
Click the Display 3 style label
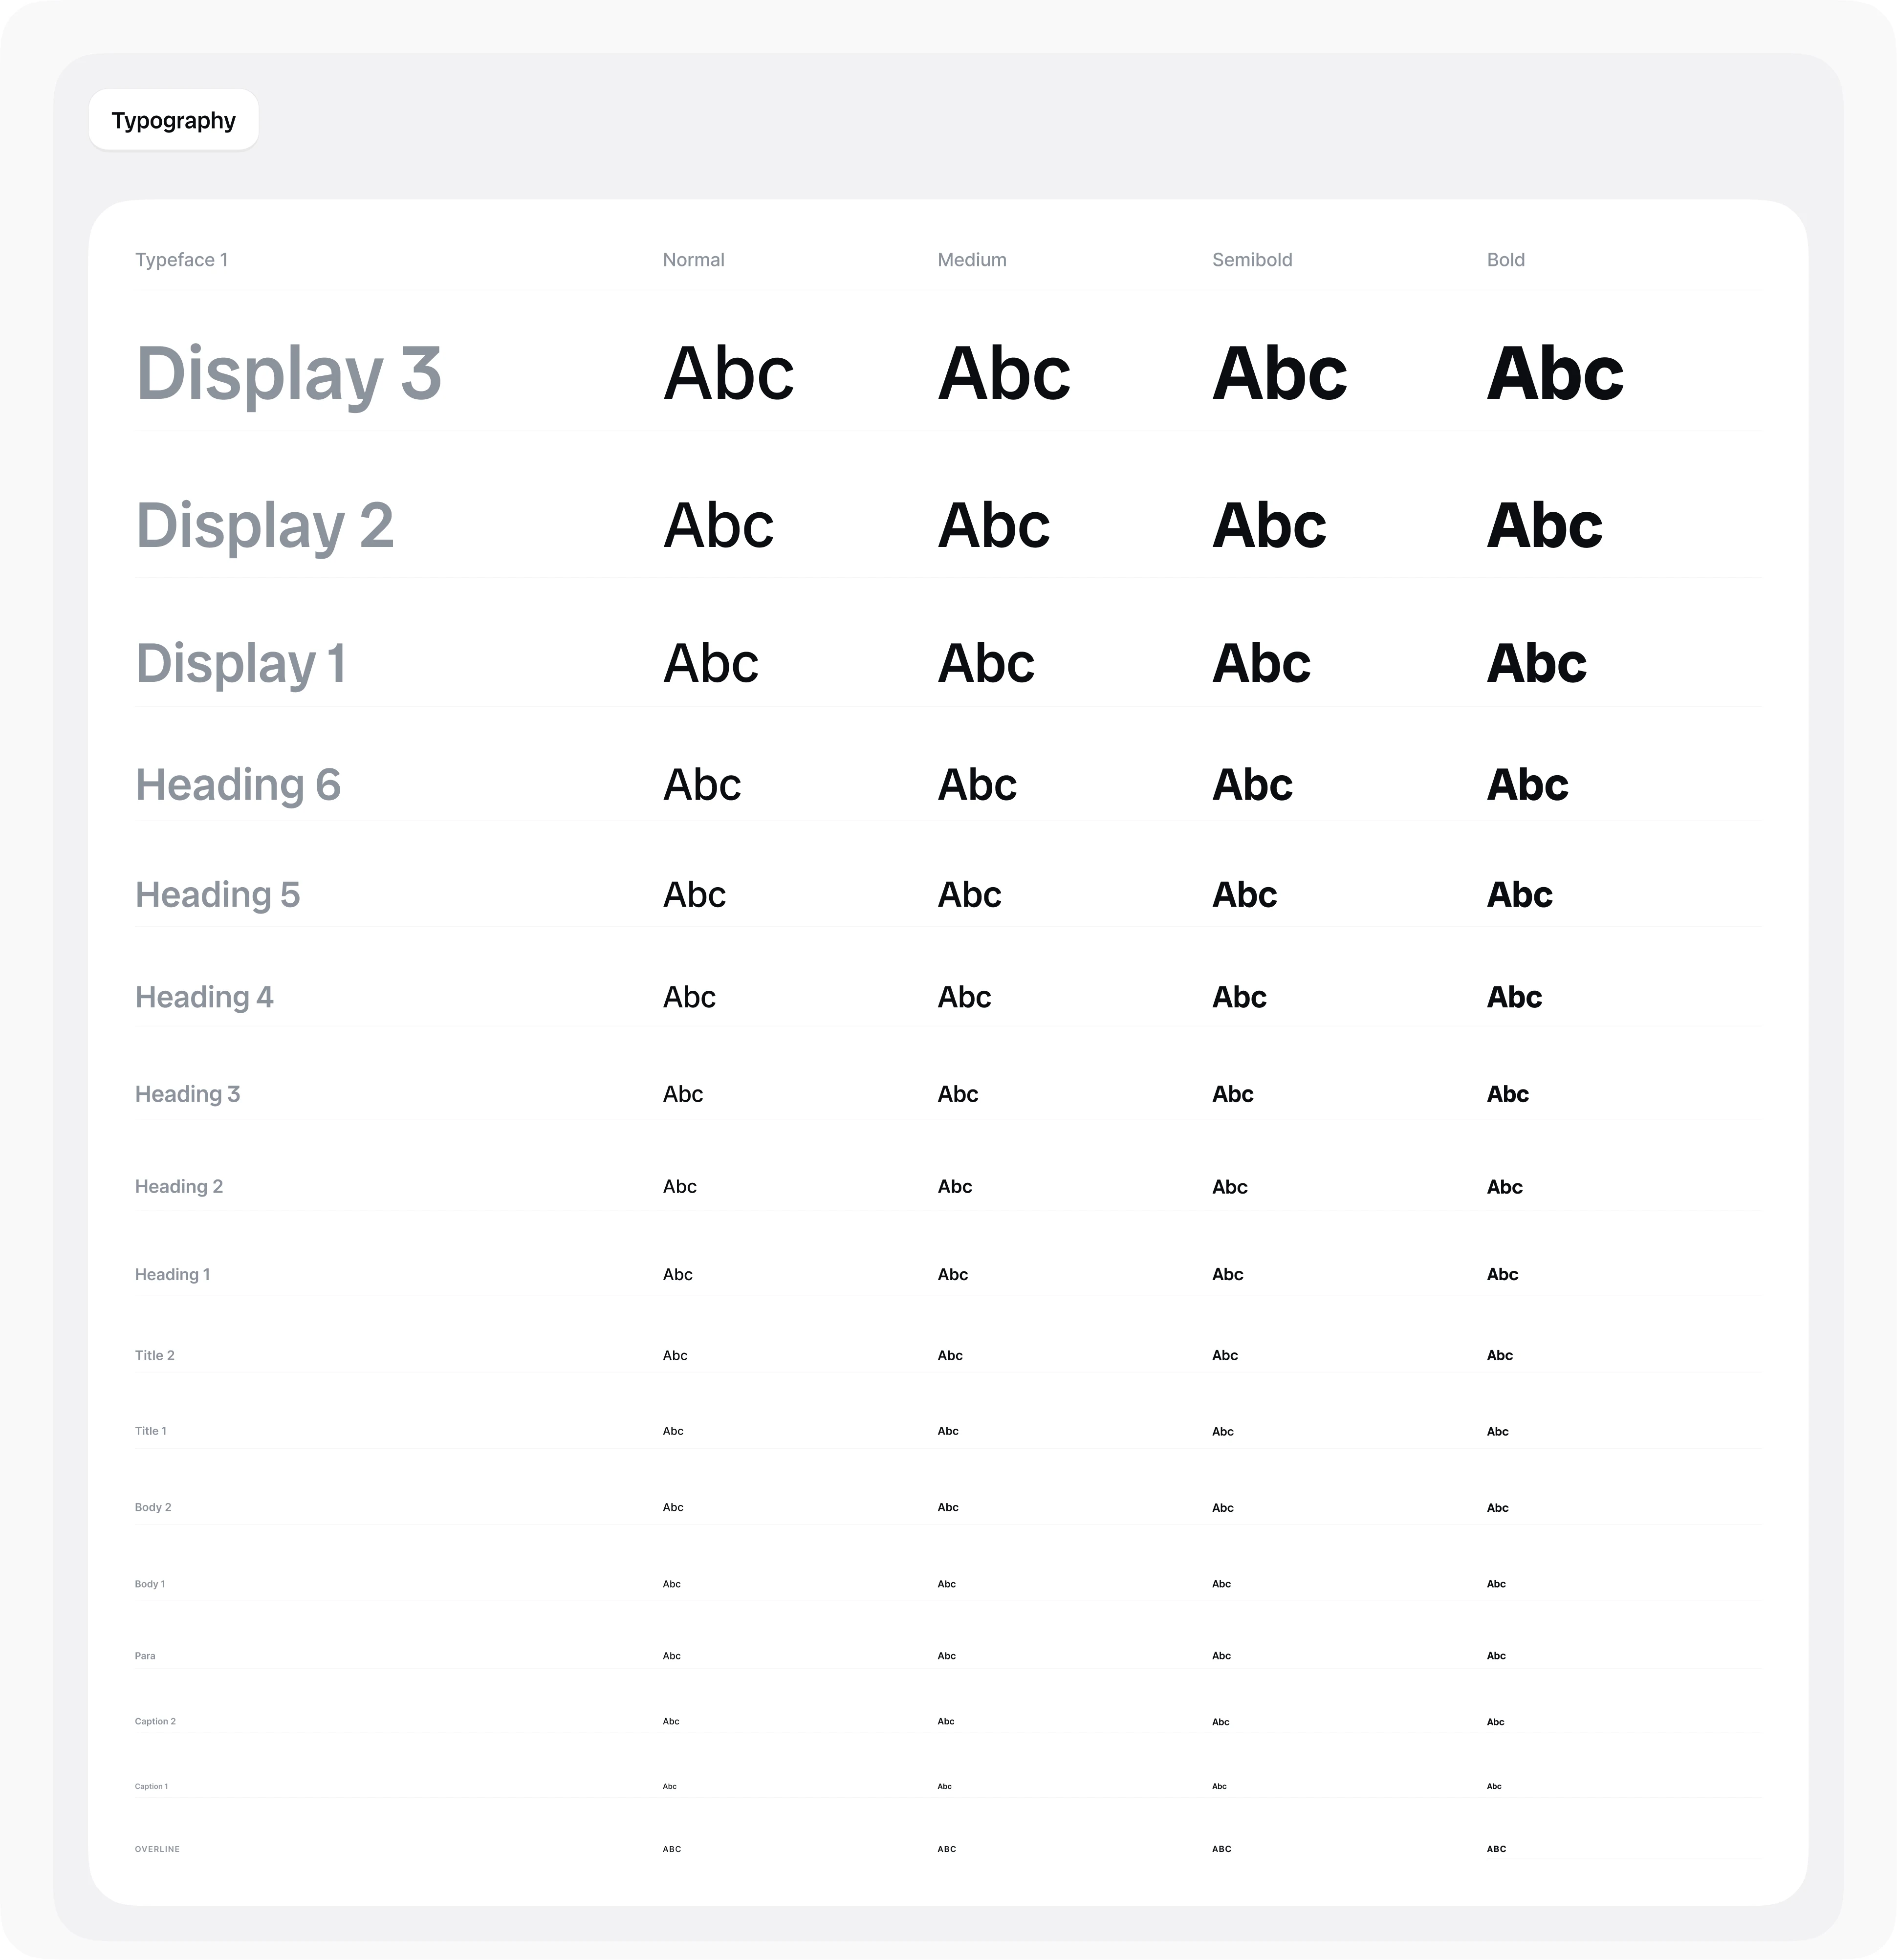[x=288, y=374]
